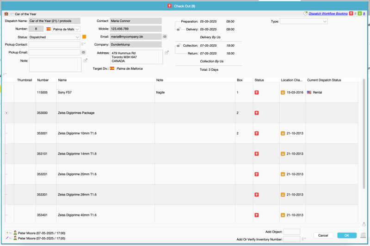Click the mail icon beside Pickup Email
The height and width of the screenshot is (246, 370).
[84, 52]
